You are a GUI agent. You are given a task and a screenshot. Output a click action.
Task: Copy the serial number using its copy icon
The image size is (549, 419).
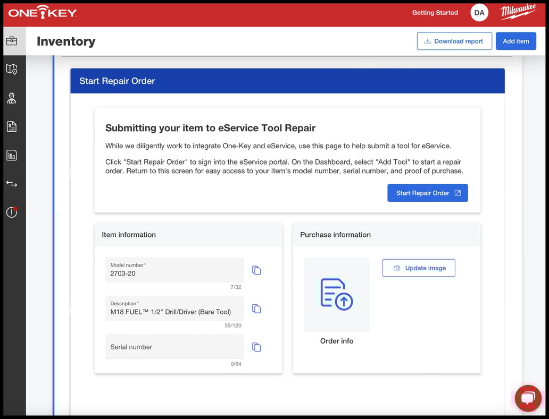click(256, 347)
